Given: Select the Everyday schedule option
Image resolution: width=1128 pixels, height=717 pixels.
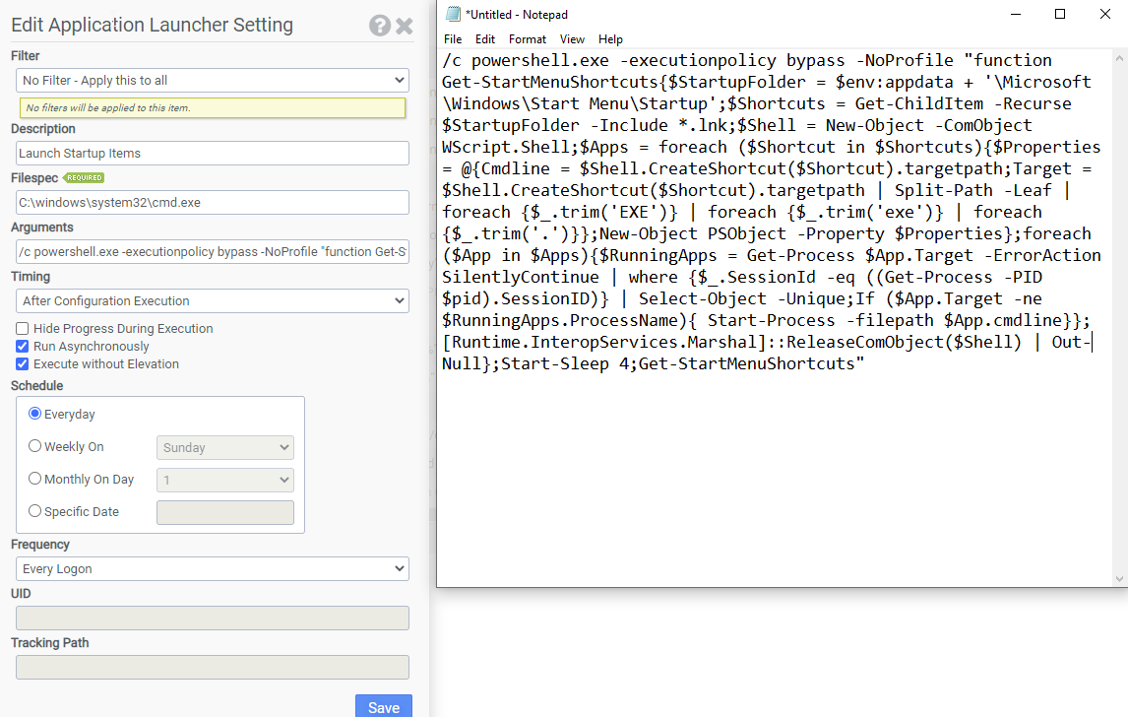Looking at the screenshot, I should (x=33, y=414).
